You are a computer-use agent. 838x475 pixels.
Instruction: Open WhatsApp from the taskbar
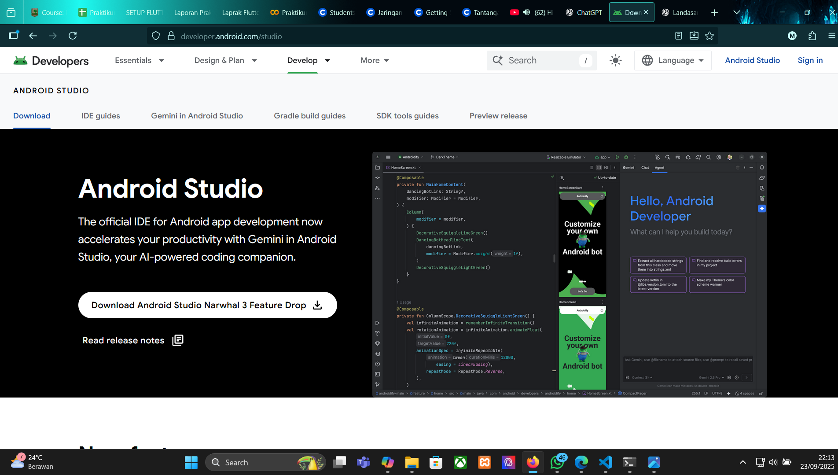pos(557,463)
